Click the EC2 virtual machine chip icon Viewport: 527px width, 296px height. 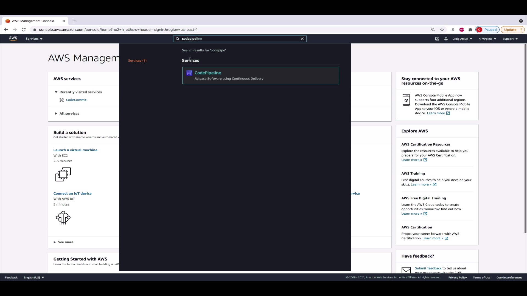[x=63, y=174]
